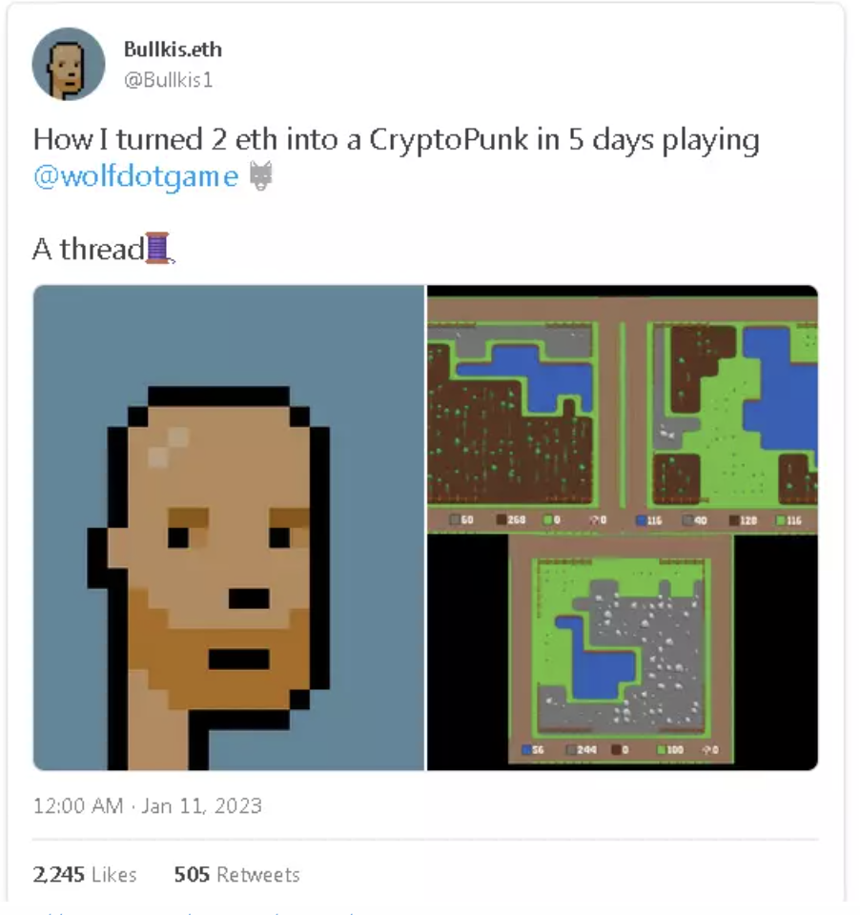View the 505 Retweets list

point(237,874)
